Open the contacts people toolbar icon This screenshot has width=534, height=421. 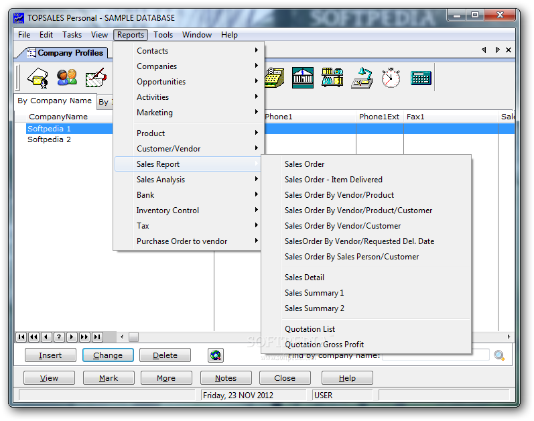pyautogui.click(x=67, y=77)
